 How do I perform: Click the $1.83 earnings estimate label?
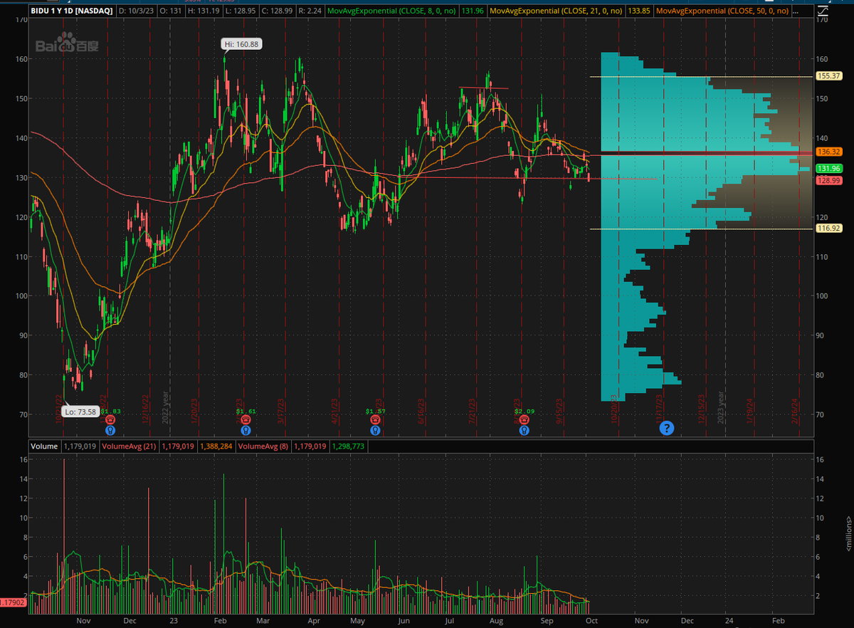click(x=110, y=412)
